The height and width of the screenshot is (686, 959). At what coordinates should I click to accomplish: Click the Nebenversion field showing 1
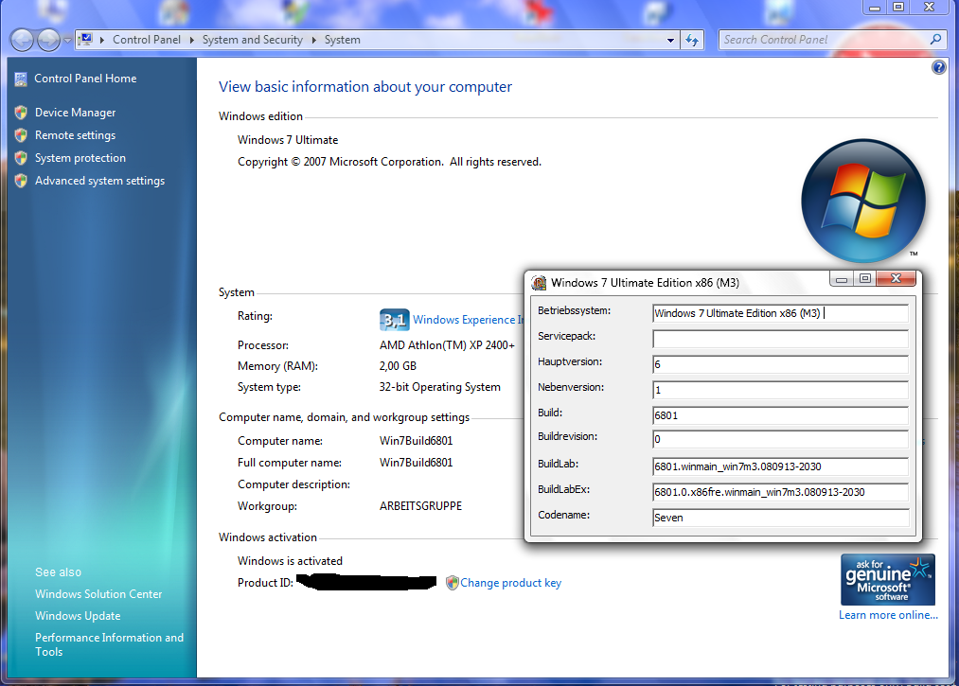click(780, 390)
